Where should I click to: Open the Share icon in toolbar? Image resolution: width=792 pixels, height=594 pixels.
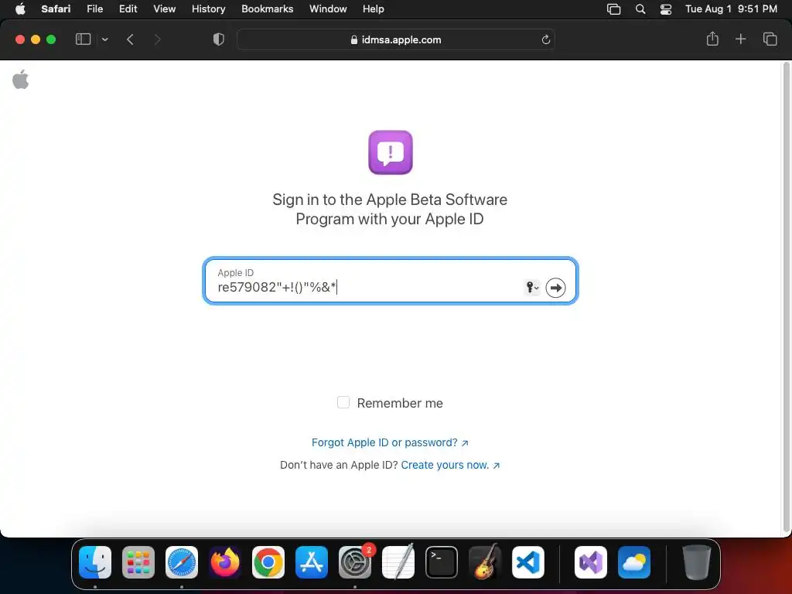pyautogui.click(x=712, y=39)
